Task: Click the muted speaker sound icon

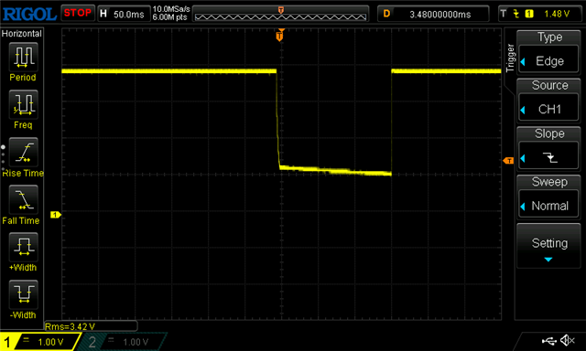Action: (x=568, y=340)
